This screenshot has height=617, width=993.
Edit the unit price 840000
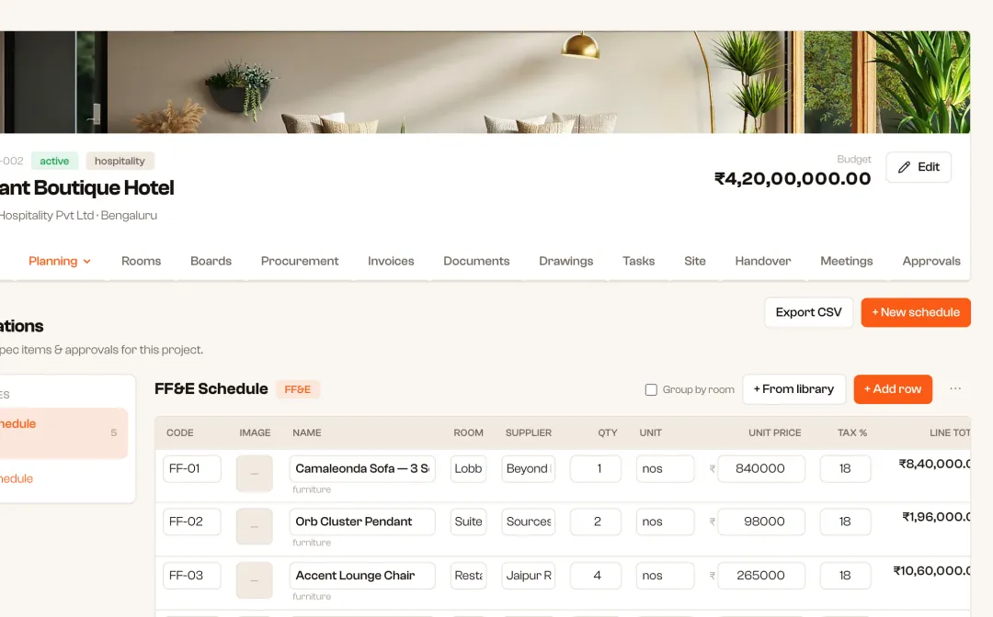pos(761,468)
